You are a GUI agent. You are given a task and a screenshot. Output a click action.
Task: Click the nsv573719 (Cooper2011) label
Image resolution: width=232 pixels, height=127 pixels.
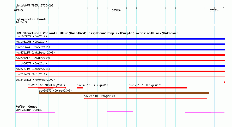(33, 69)
